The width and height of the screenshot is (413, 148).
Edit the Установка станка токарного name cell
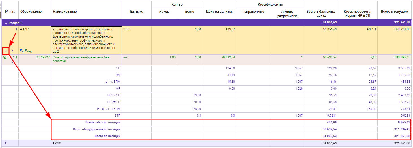(86, 40)
